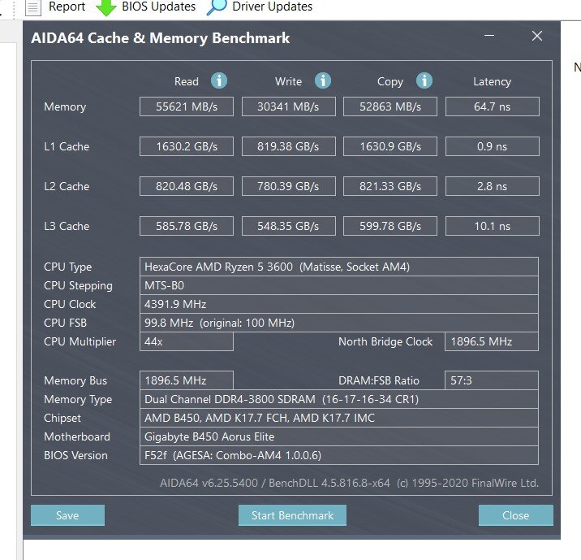581x560 pixels.
Task: Click Memory Copy value 52863 MB/s
Action: pos(390,106)
